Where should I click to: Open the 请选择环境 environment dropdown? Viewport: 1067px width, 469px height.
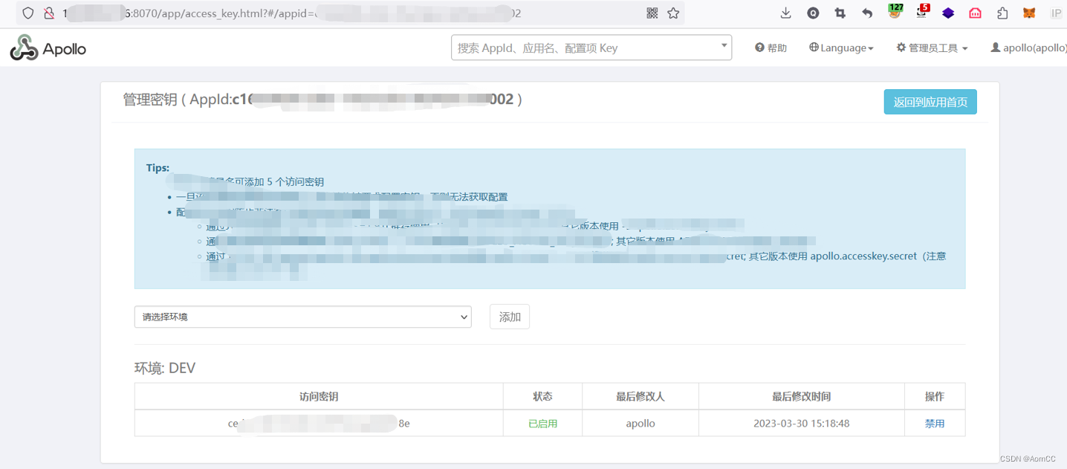[x=302, y=316]
